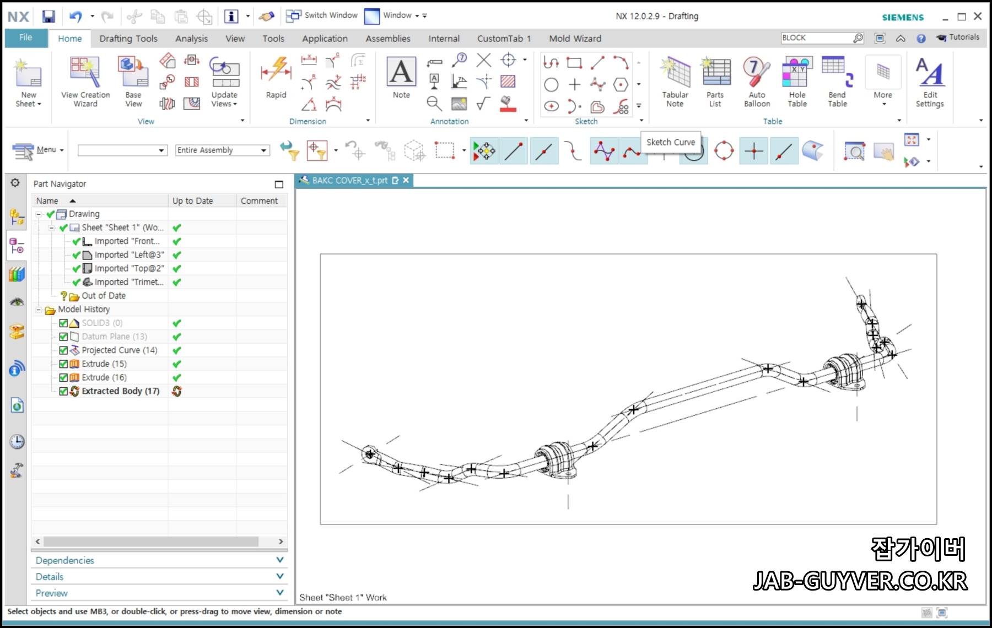Click the Switch Window button
The image size is (992, 628).
[322, 15]
